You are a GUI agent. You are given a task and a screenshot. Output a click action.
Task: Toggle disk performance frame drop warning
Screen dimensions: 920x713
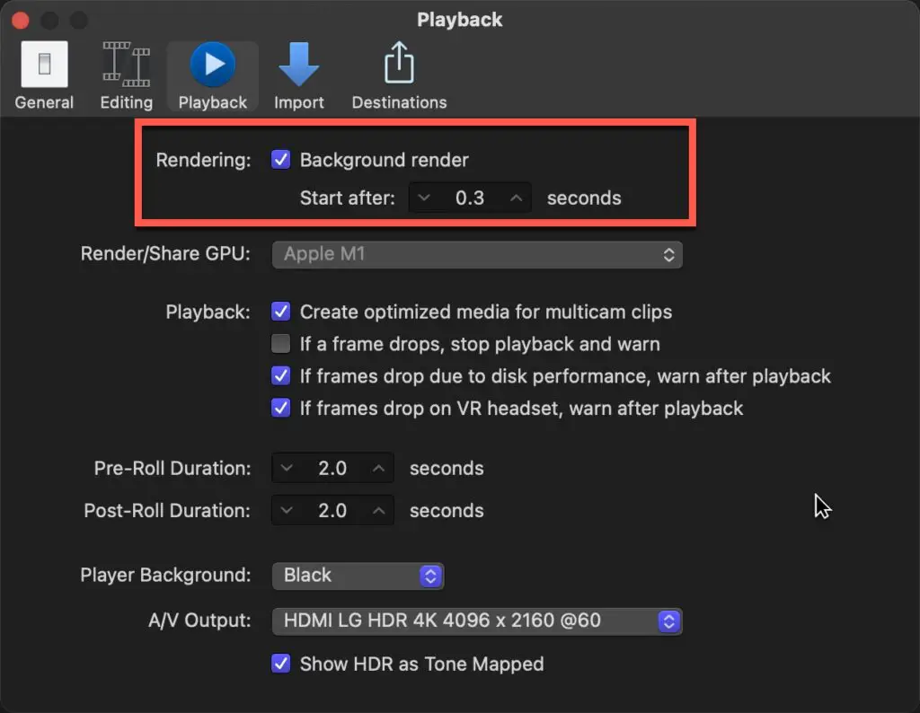click(280, 376)
